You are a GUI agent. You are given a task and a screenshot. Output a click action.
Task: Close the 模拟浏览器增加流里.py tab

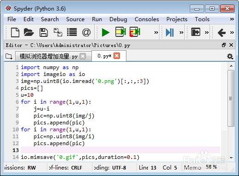tap(83, 56)
